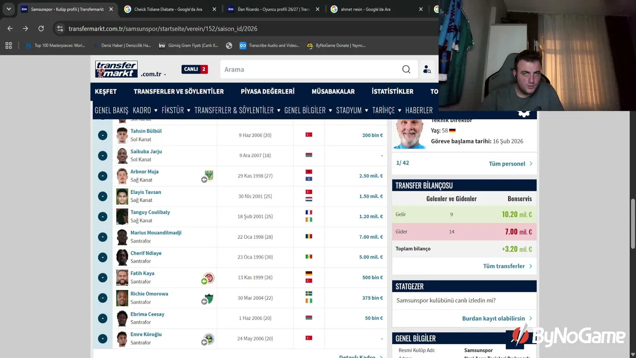Click the club badge icon in Richie Omorowa's row
The height and width of the screenshot is (358, 636).
click(x=209, y=298)
